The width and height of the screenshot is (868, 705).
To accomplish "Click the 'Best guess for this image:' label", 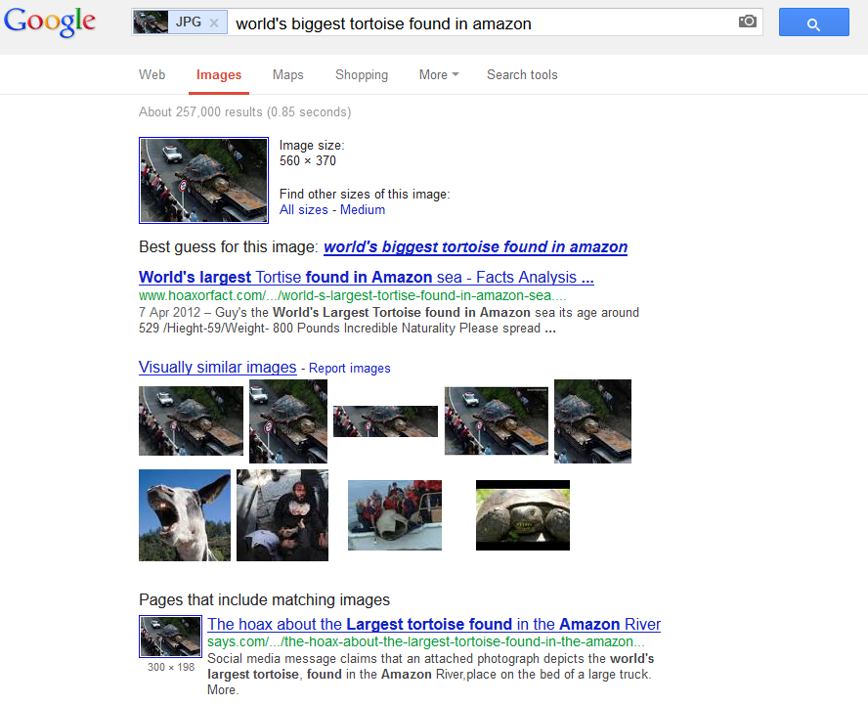I will [229, 247].
